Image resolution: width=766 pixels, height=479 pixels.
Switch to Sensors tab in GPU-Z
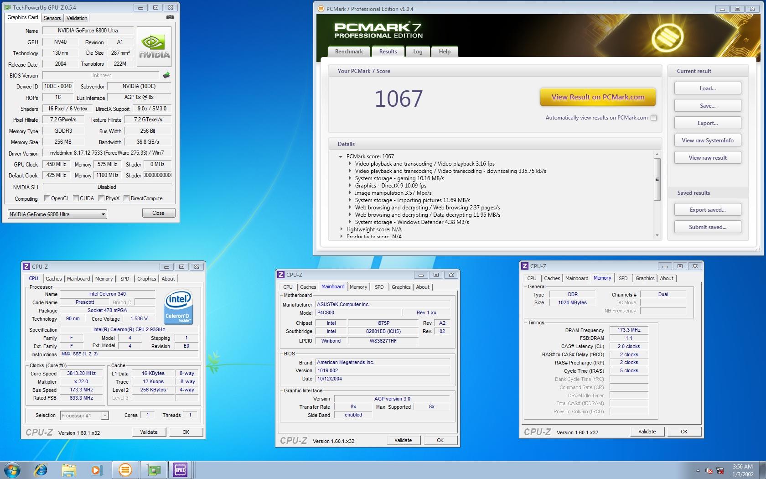pos(52,18)
